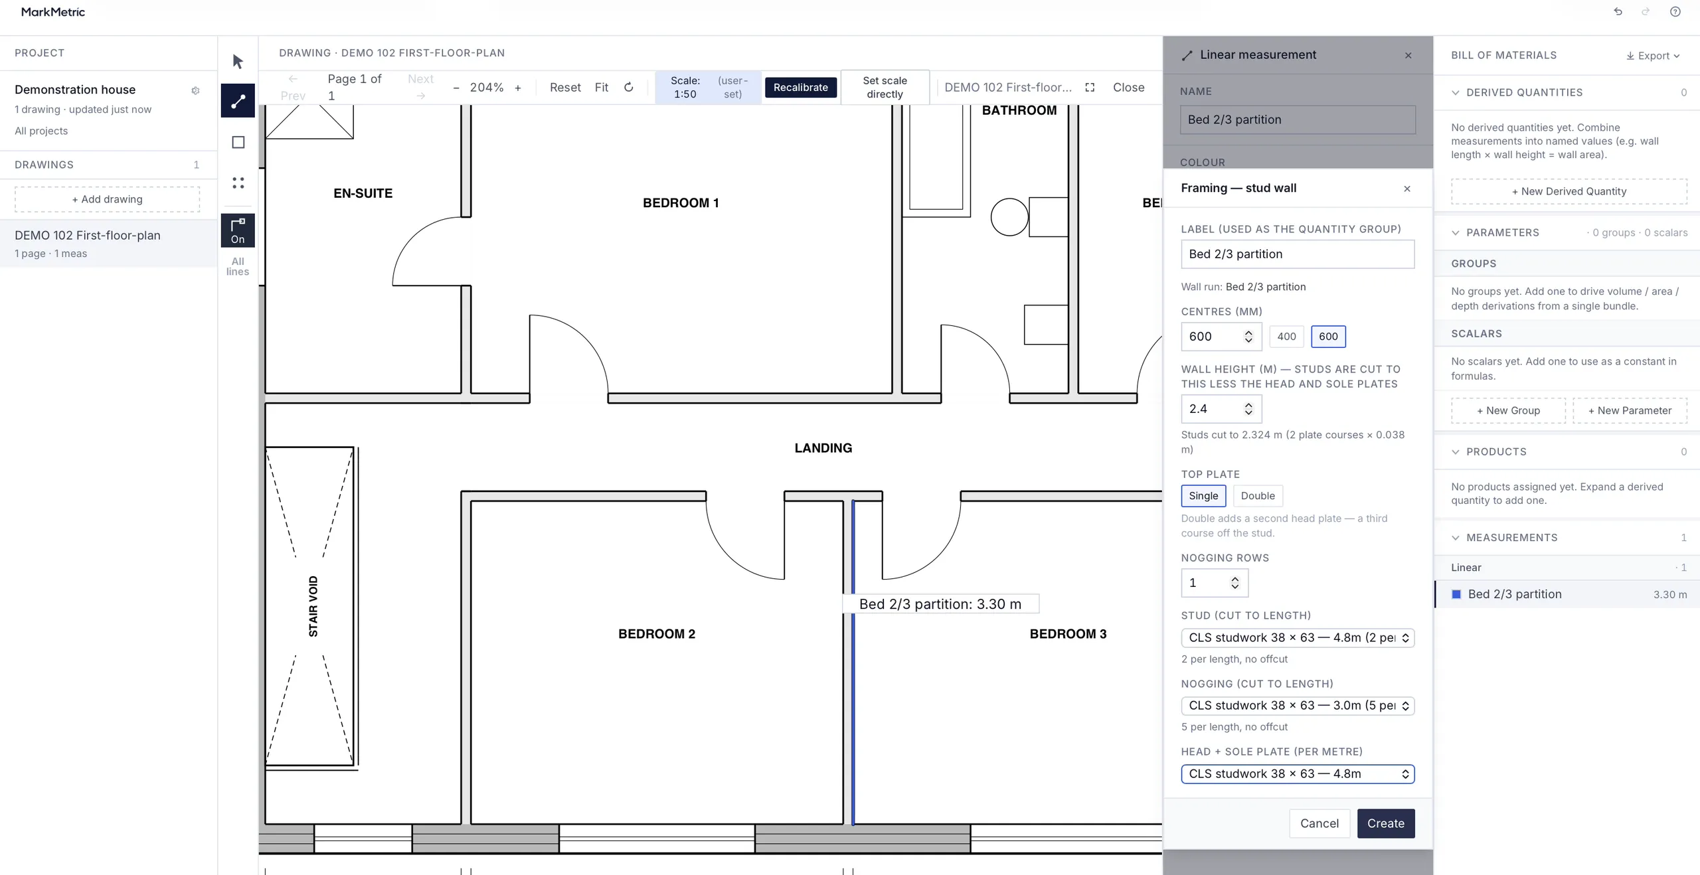Click the label quantity group input field
The image size is (1700, 875).
tap(1298, 254)
